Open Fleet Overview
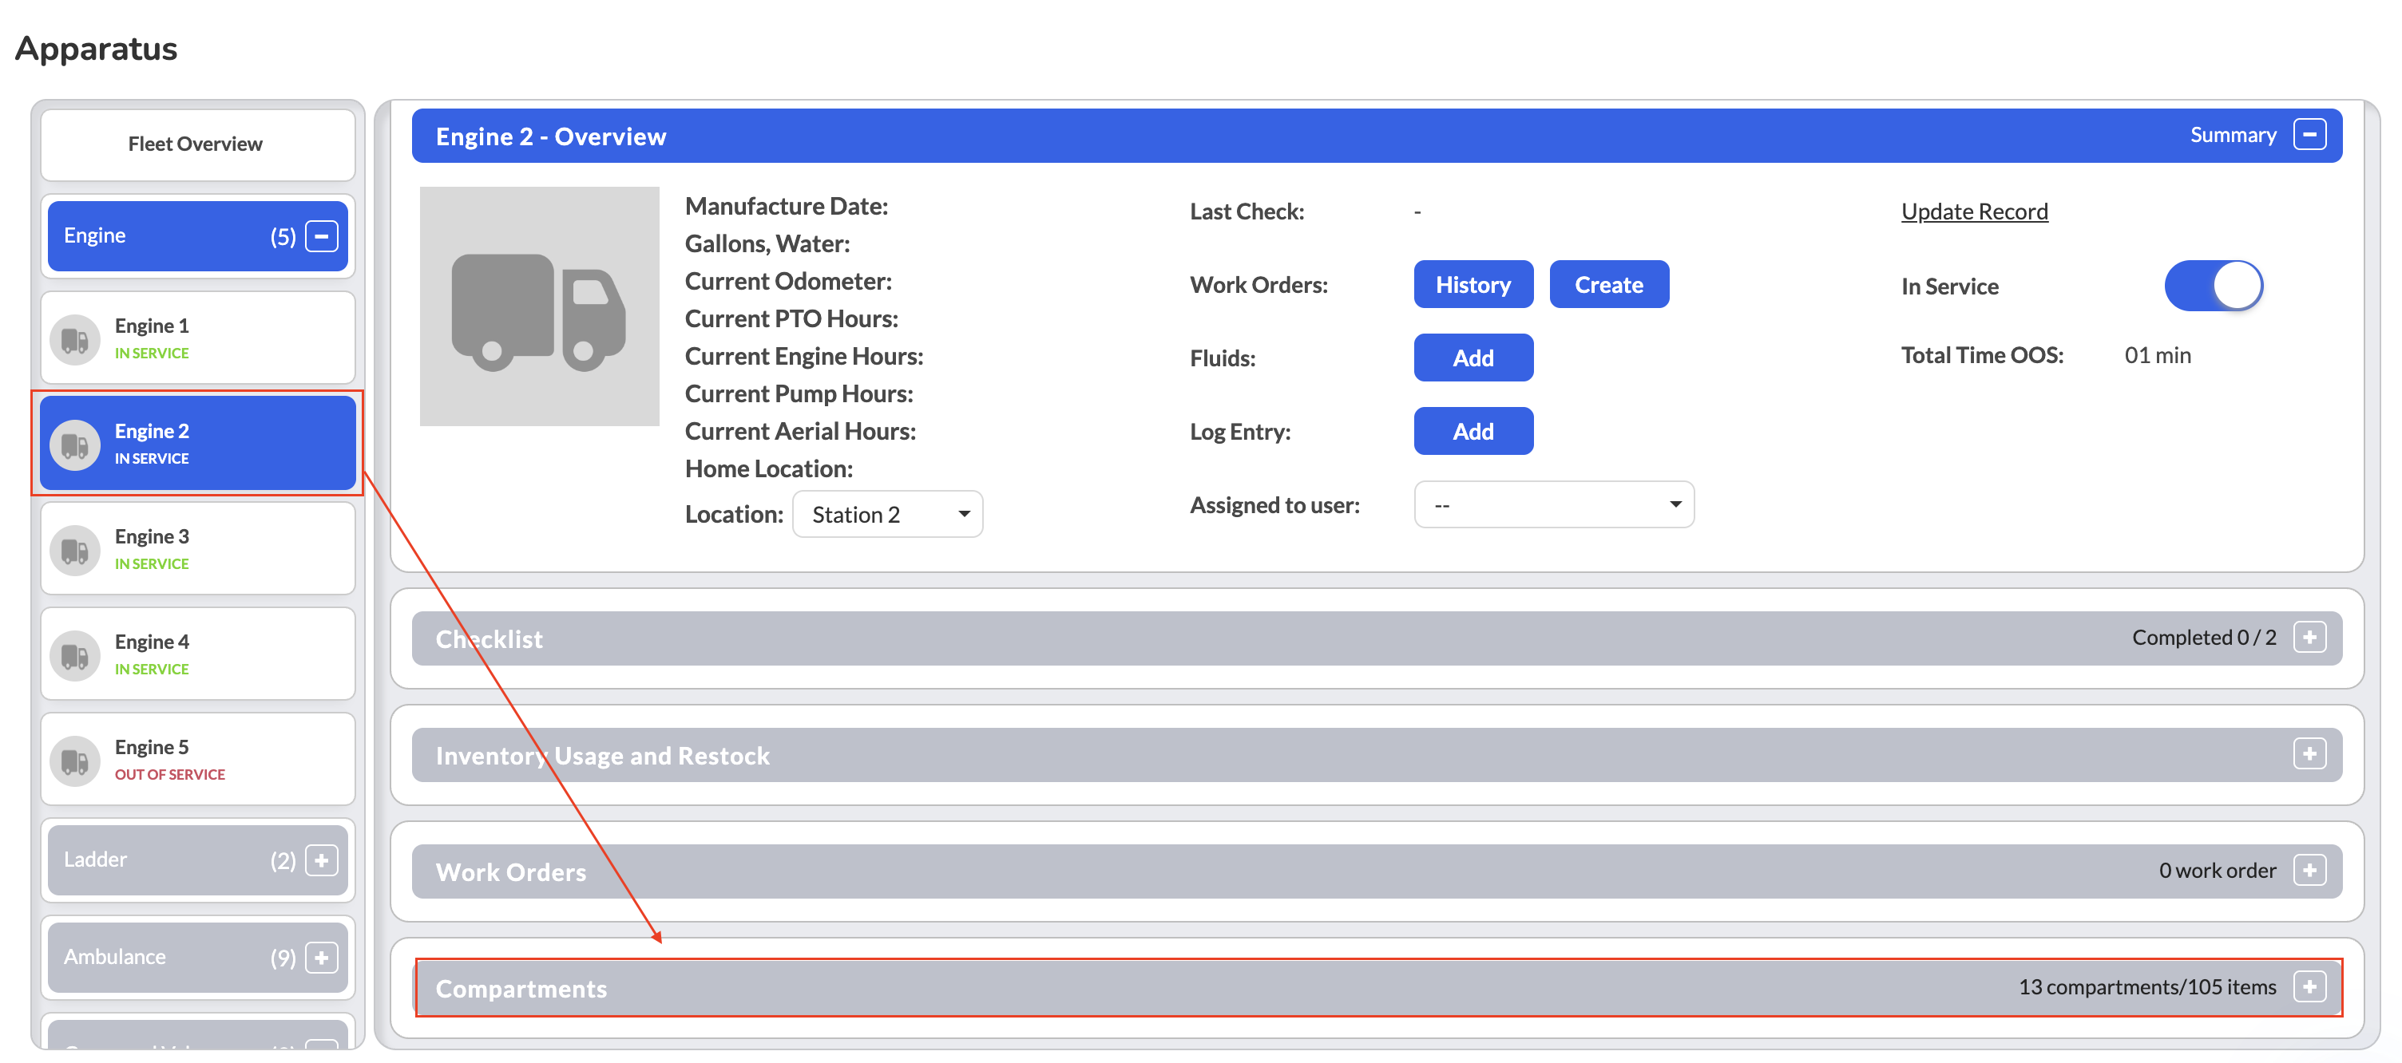Image resolution: width=2402 pixels, height=1063 pixels. tap(198, 144)
